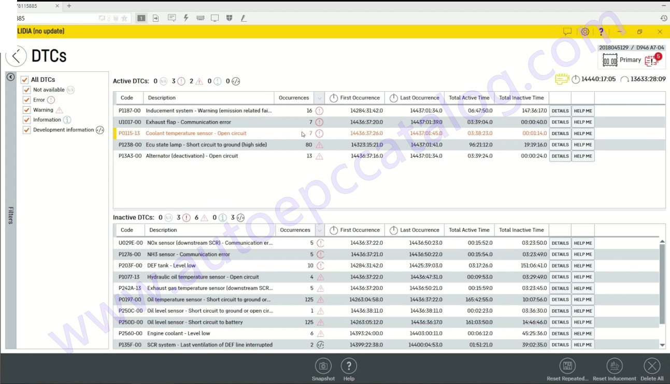Click the back arrow beside DTCs title
670x384 pixels.
pos(16,56)
